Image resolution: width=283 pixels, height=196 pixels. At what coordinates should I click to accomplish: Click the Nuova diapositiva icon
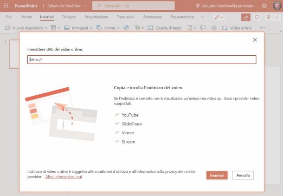[x=7, y=28]
